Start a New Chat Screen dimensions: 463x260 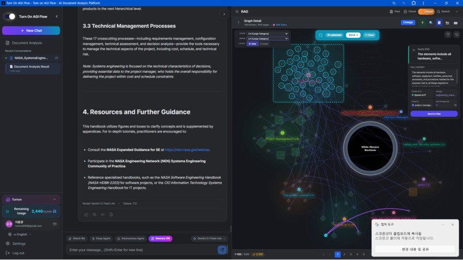click(31, 30)
